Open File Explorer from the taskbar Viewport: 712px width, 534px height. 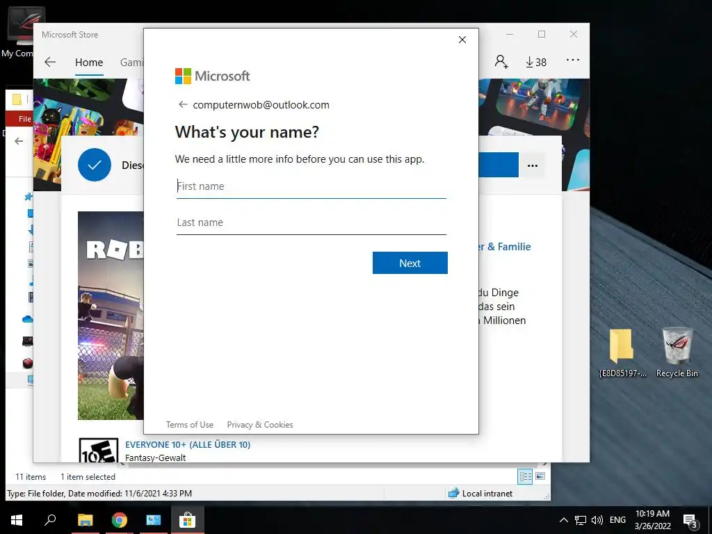tap(85, 520)
